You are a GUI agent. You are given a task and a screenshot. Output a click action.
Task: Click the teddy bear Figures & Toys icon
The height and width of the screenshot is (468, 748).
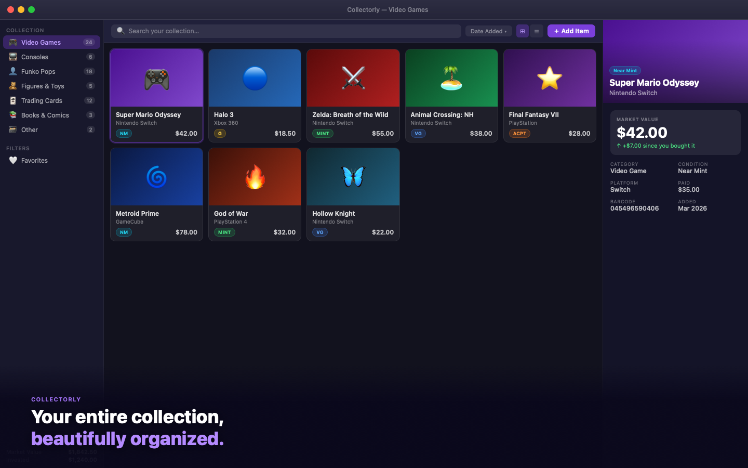(12, 86)
